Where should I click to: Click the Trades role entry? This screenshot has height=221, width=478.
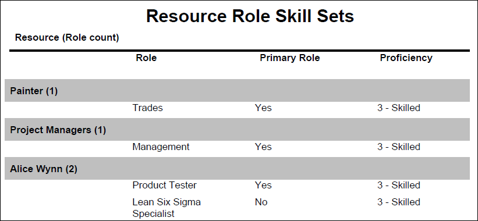[147, 108]
